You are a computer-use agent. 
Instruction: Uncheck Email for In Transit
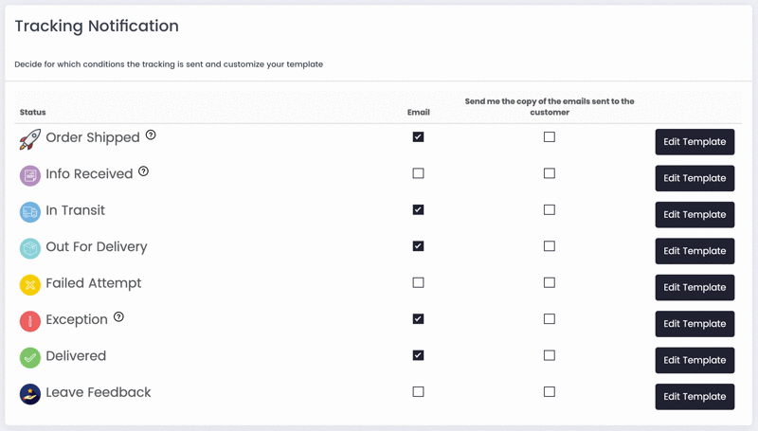coord(418,209)
